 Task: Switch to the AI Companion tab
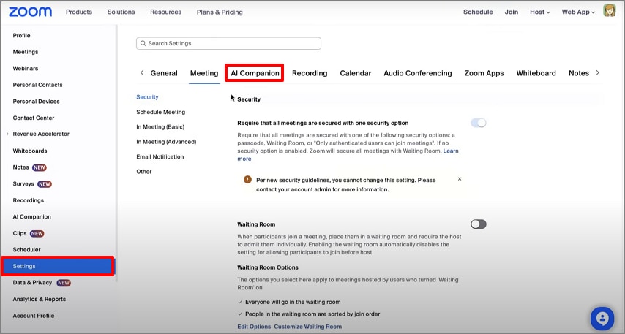[255, 73]
